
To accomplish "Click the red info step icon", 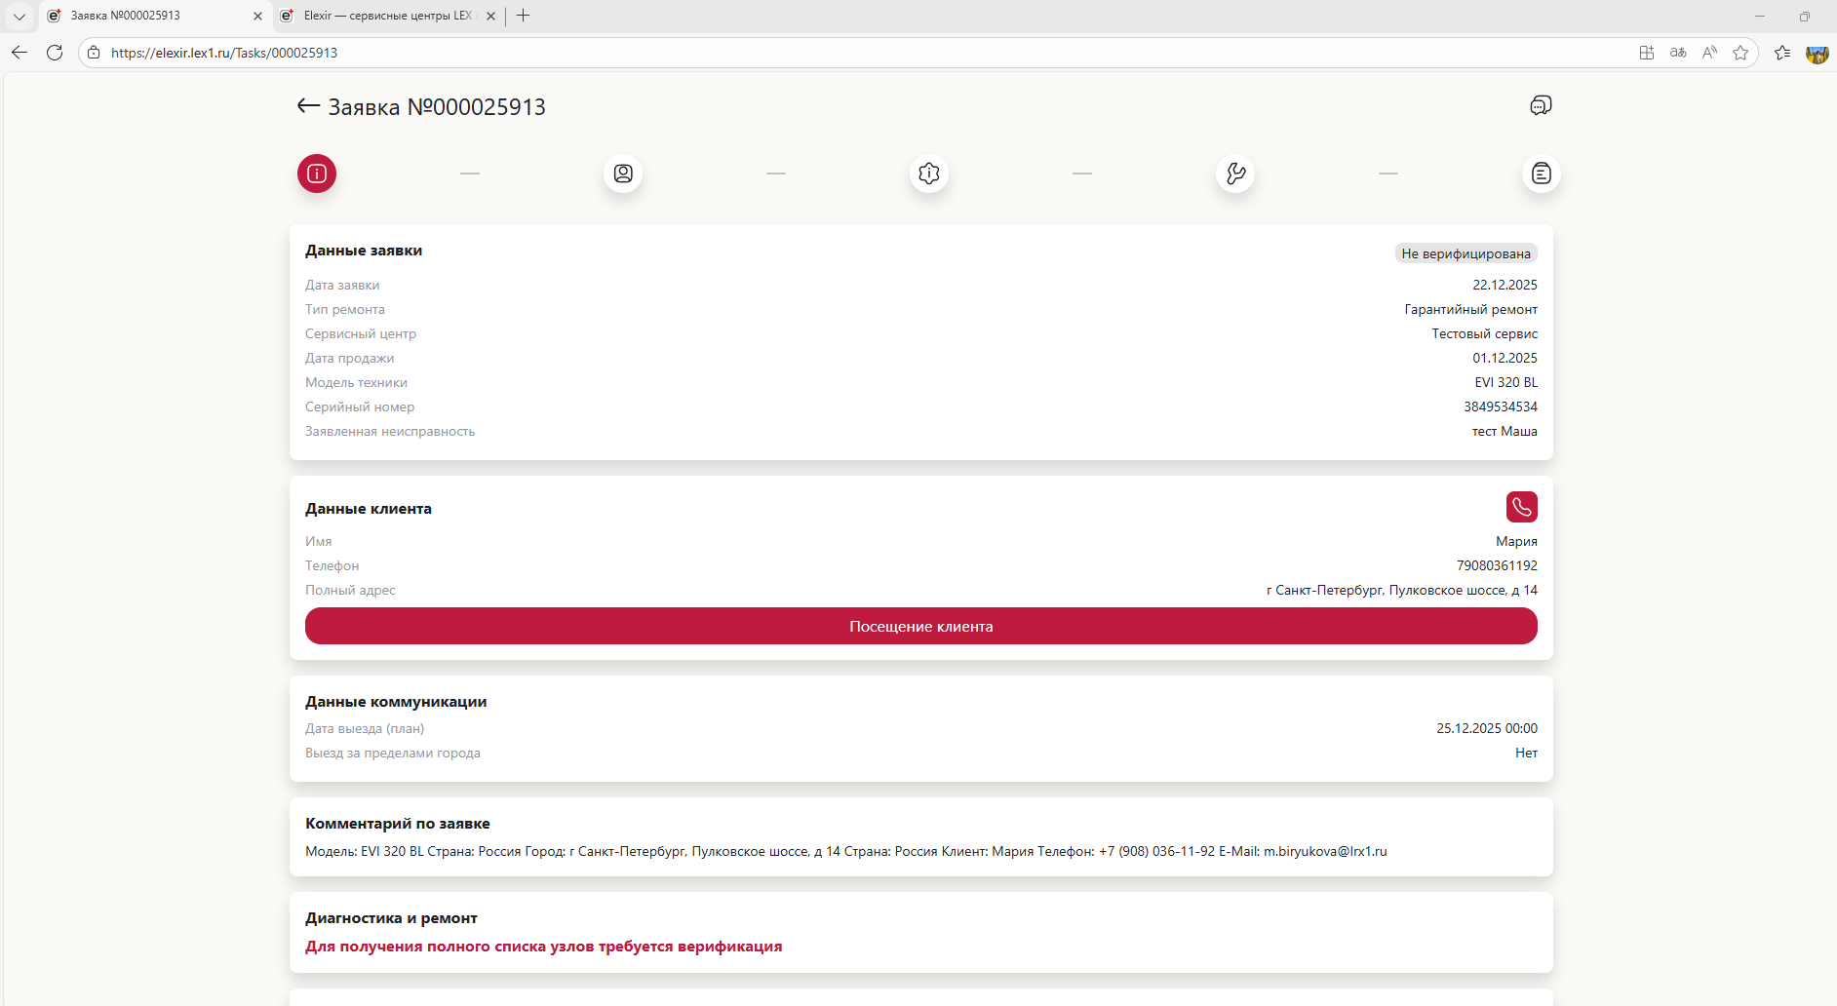I will (x=317, y=174).
